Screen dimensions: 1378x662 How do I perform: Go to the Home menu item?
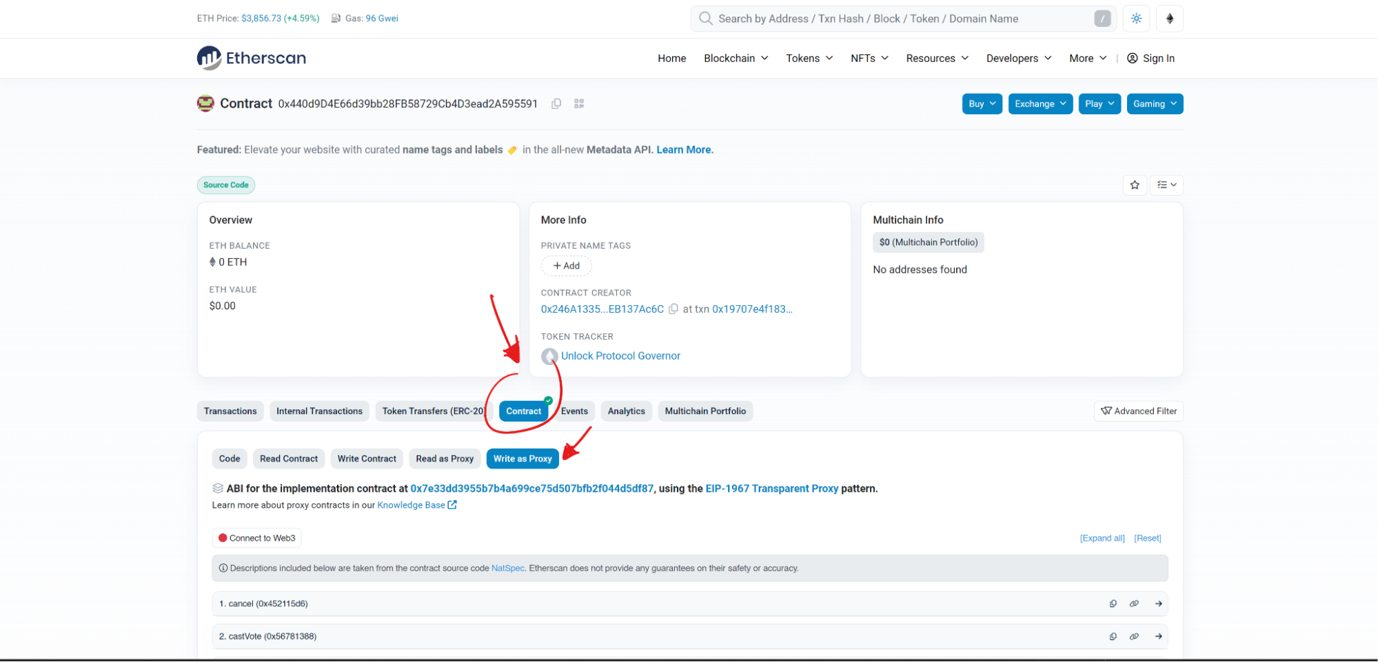(x=671, y=59)
